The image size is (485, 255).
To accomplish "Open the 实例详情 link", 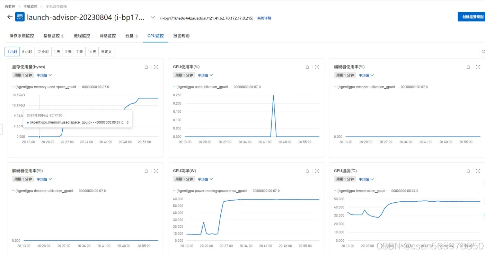I will [264, 18].
